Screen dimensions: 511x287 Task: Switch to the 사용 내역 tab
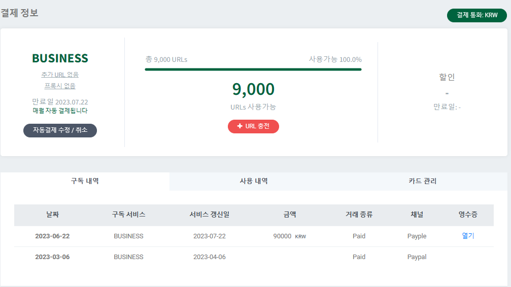254,181
